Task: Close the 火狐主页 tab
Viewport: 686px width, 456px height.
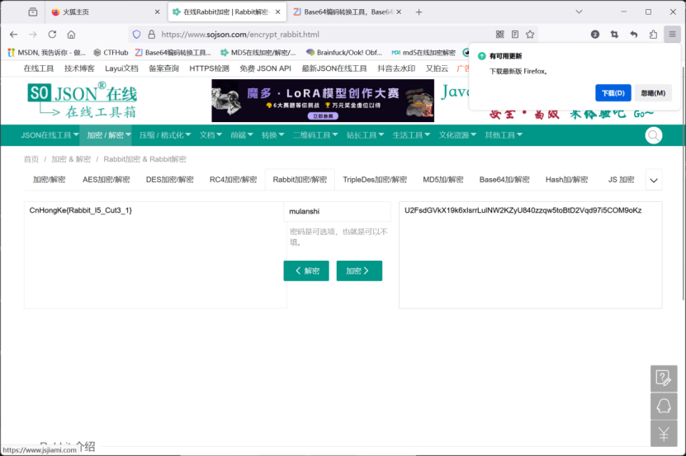Action: [x=157, y=12]
